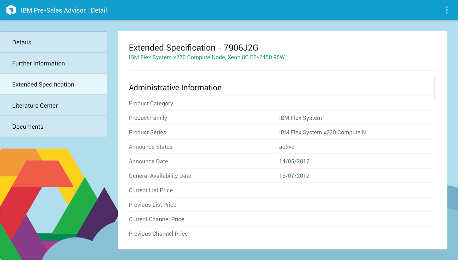Click the Announce Status label

coord(151,147)
